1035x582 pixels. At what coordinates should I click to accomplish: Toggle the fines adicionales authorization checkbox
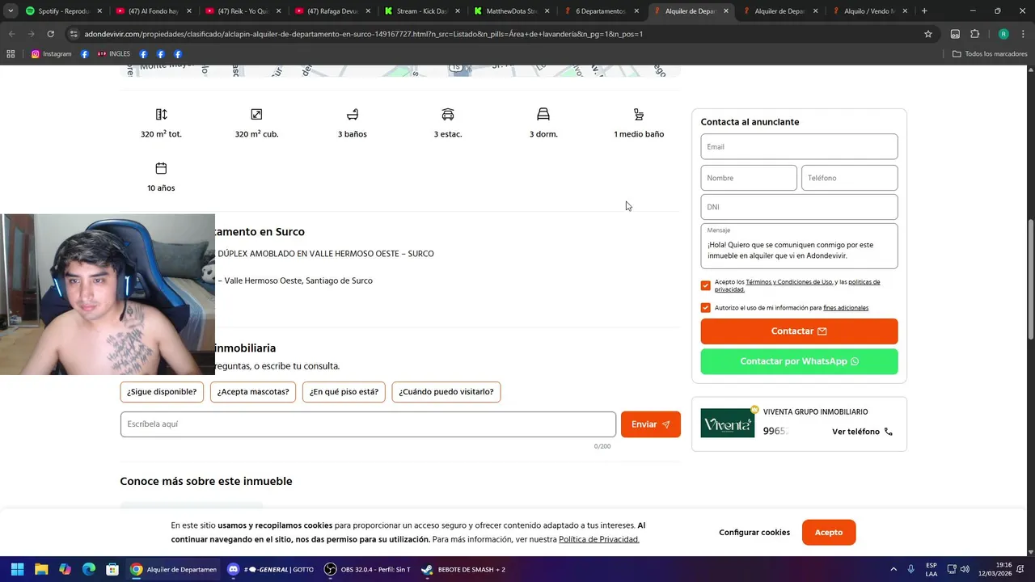tap(706, 308)
